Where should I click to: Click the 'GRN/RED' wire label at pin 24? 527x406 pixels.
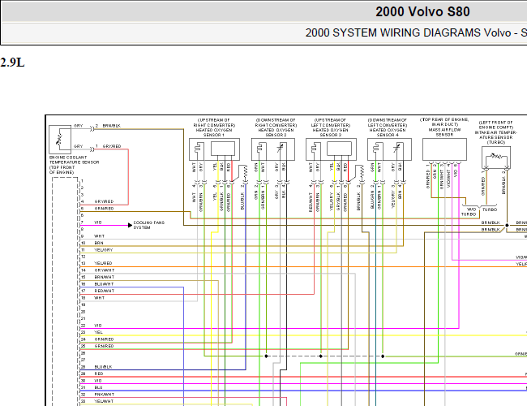tap(104, 339)
